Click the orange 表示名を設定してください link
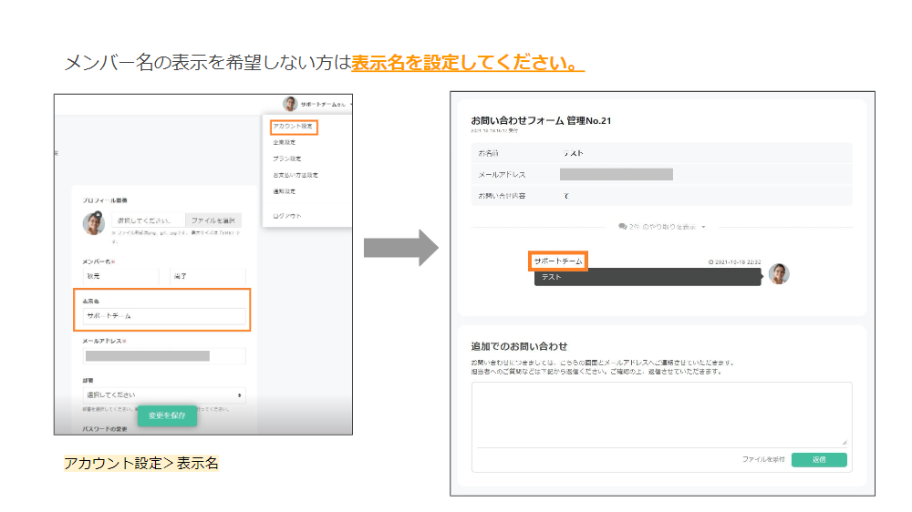The image size is (912, 512). tap(468, 62)
